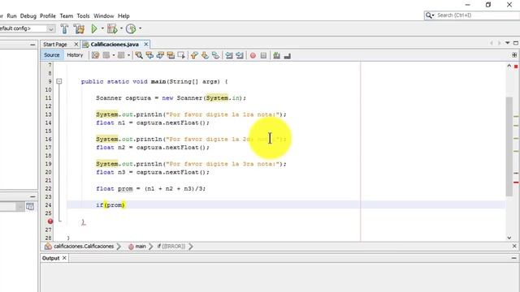The width and height of the screenshot is (520, 292).
Task: Click the line "float prom = (n1 + n2 + n3)/3;"
Action: [151, 189]
